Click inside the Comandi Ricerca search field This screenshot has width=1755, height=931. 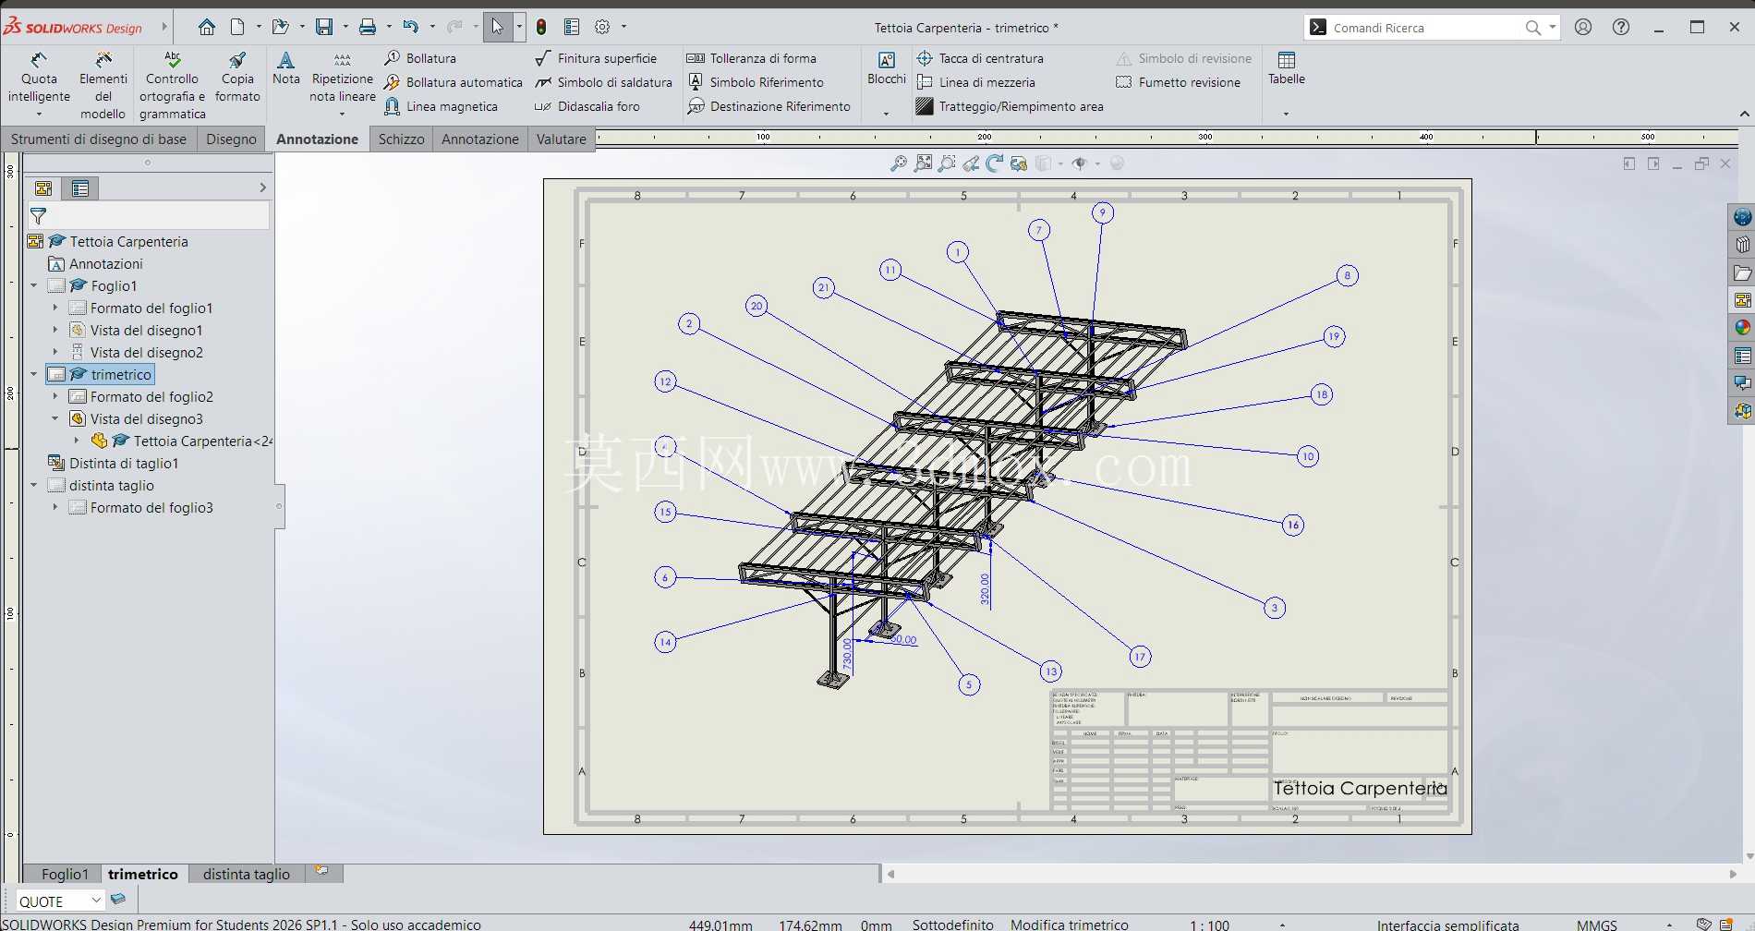[1423, 28]
